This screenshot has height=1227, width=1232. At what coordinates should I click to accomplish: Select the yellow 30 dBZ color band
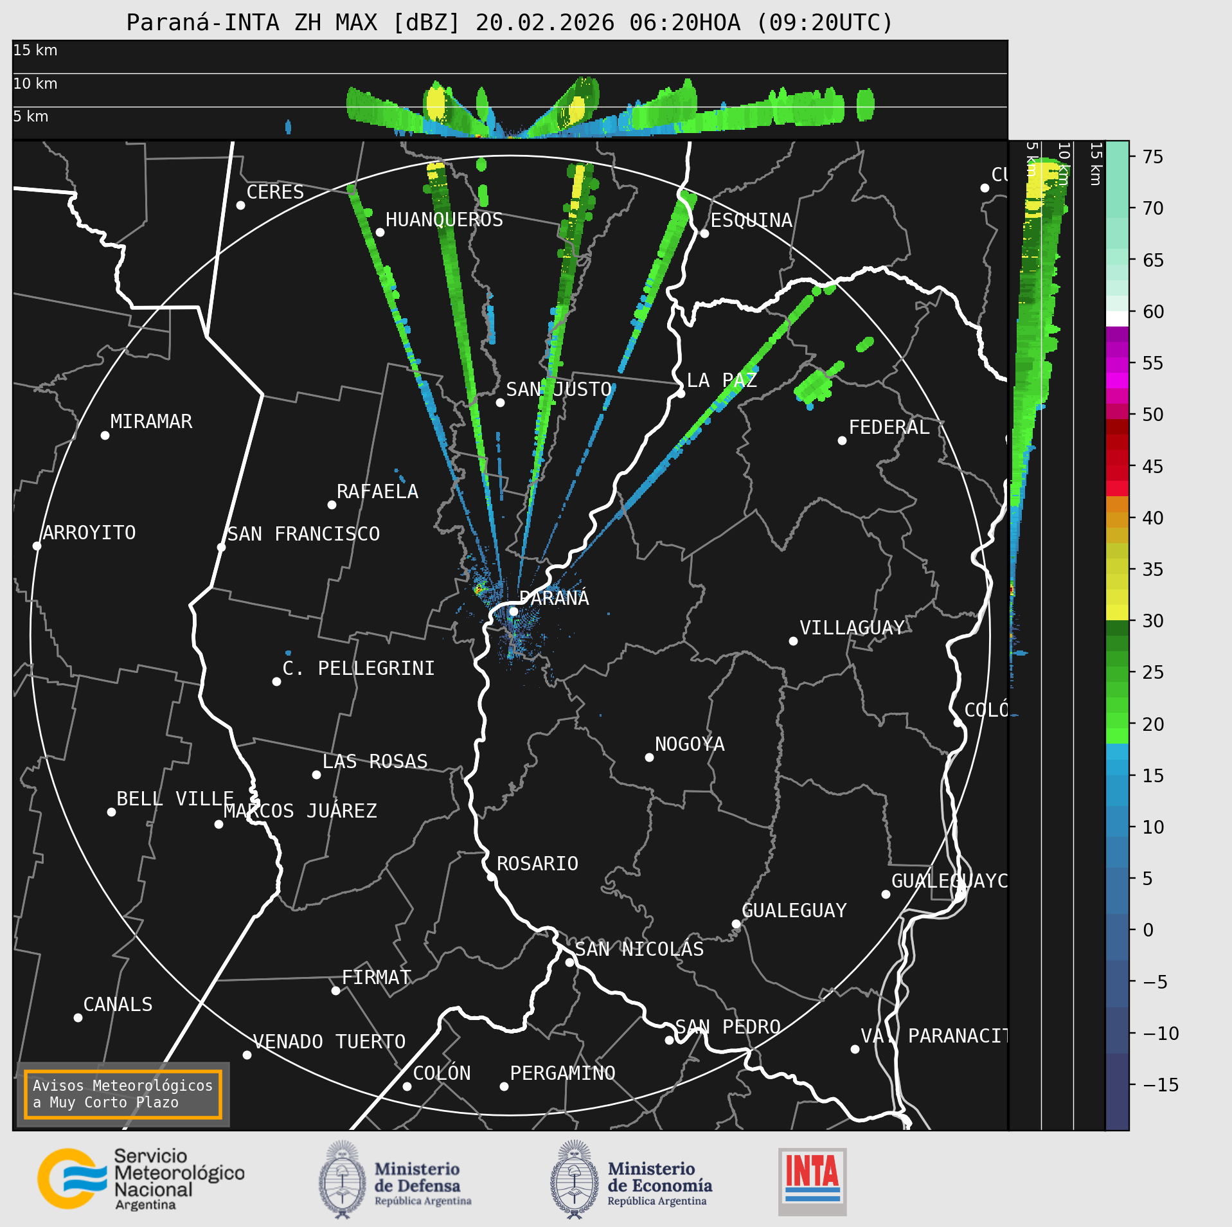pos(1117,612)
